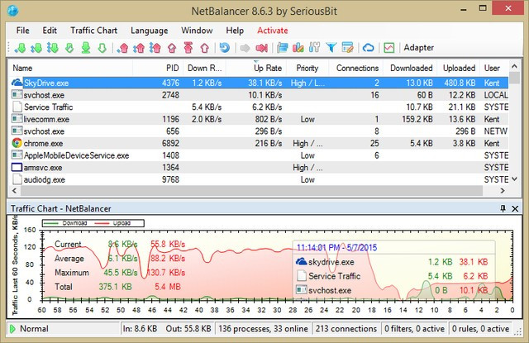This screenshot has height=343, width=529.
Task: Open the Window menu
Action: click(x=197, y=31)
